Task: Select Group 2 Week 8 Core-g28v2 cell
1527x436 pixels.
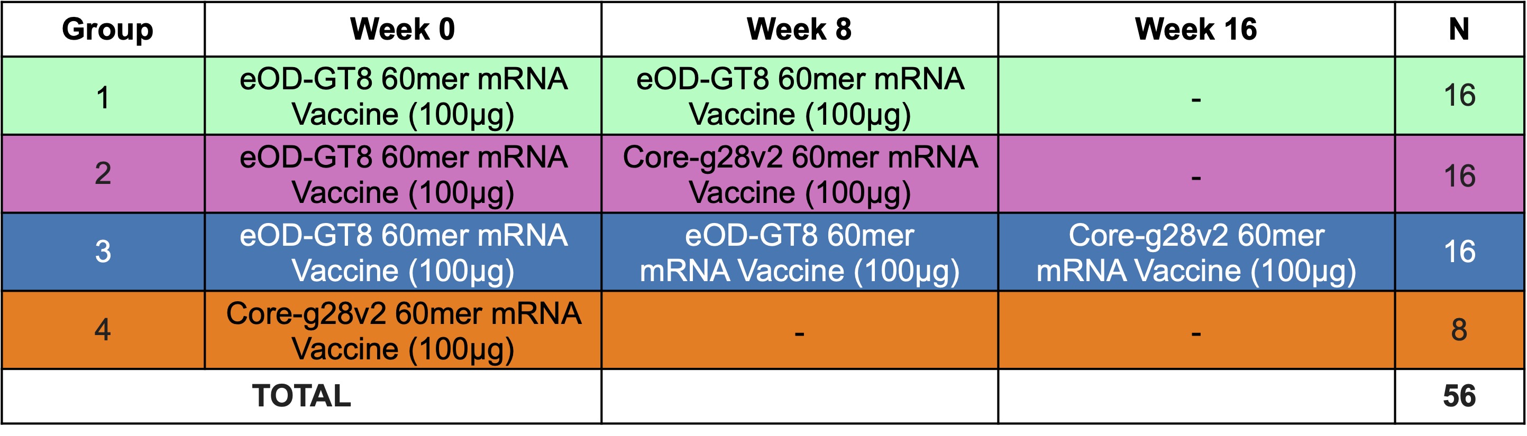Action: 800,174
